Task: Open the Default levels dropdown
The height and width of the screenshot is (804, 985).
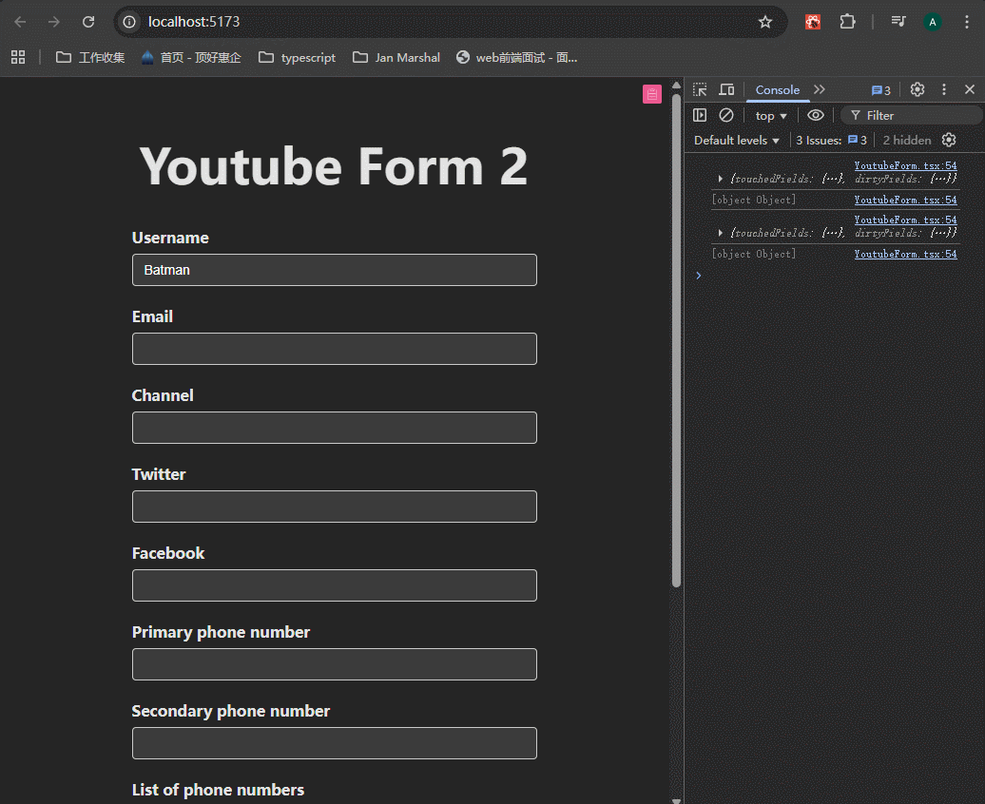Action: (737, 140)
